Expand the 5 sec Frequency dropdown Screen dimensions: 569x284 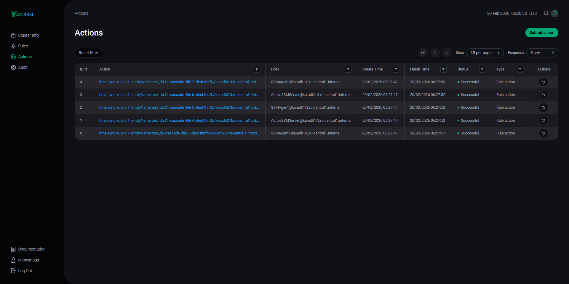[542, 53]
